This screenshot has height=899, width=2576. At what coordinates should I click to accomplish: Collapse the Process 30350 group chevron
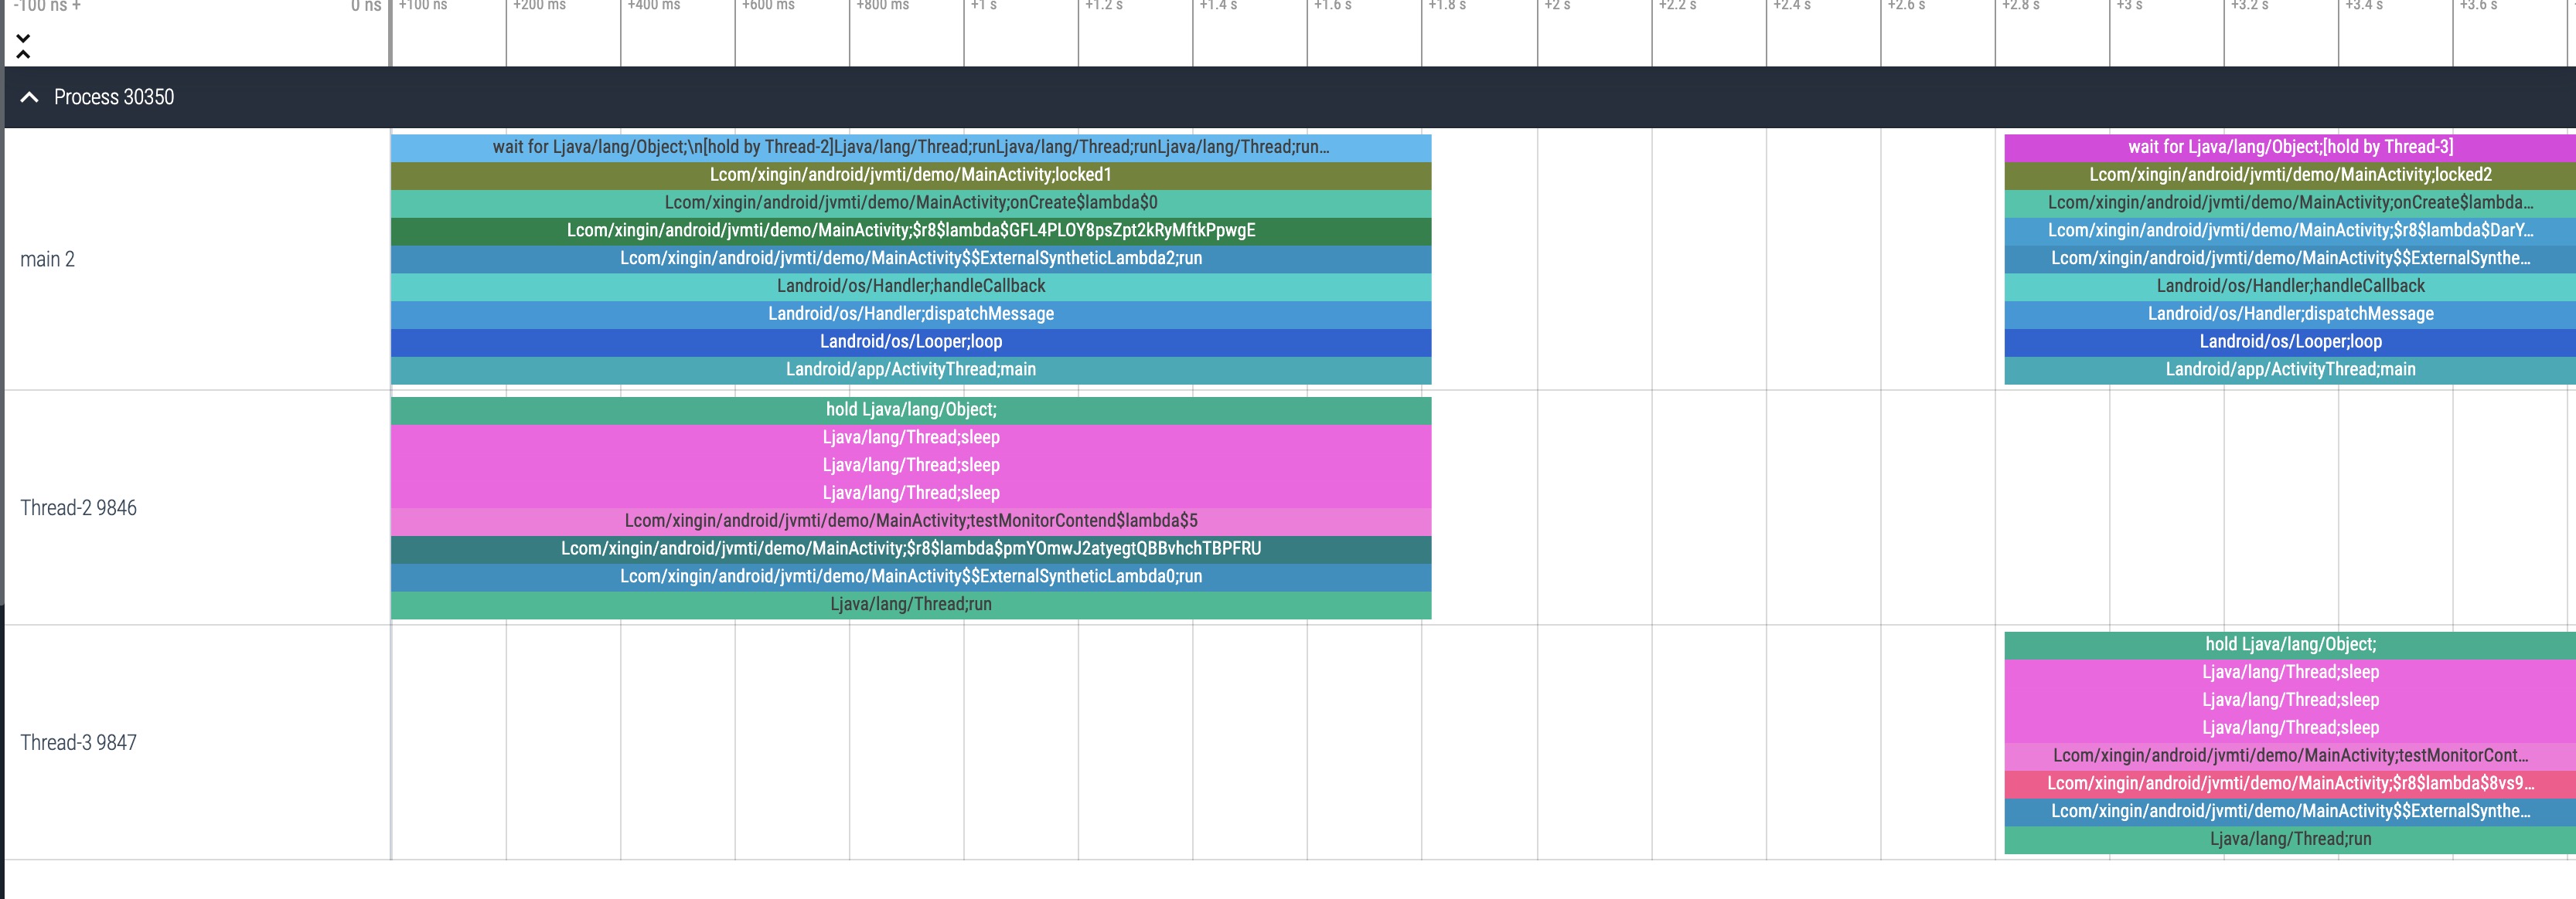point(29,97)
